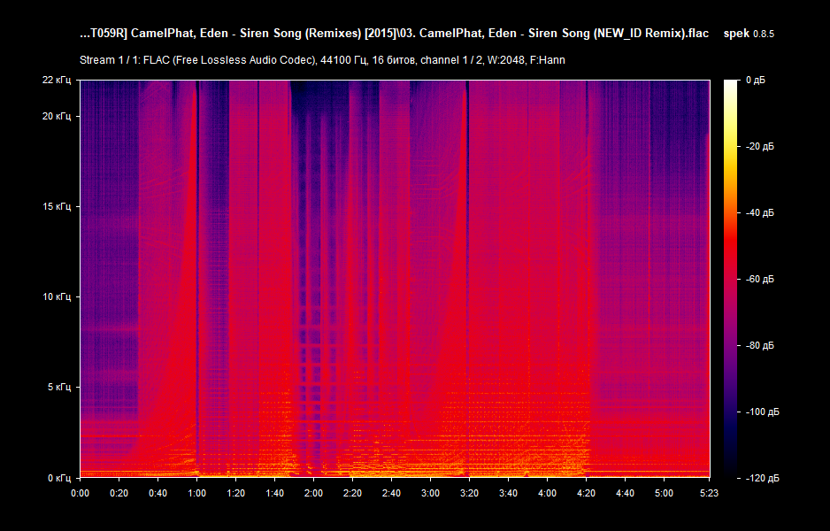This screenshot has height=531, width=830.
Task: Click the '4:40' time label
Action: [x=625, y=494]
